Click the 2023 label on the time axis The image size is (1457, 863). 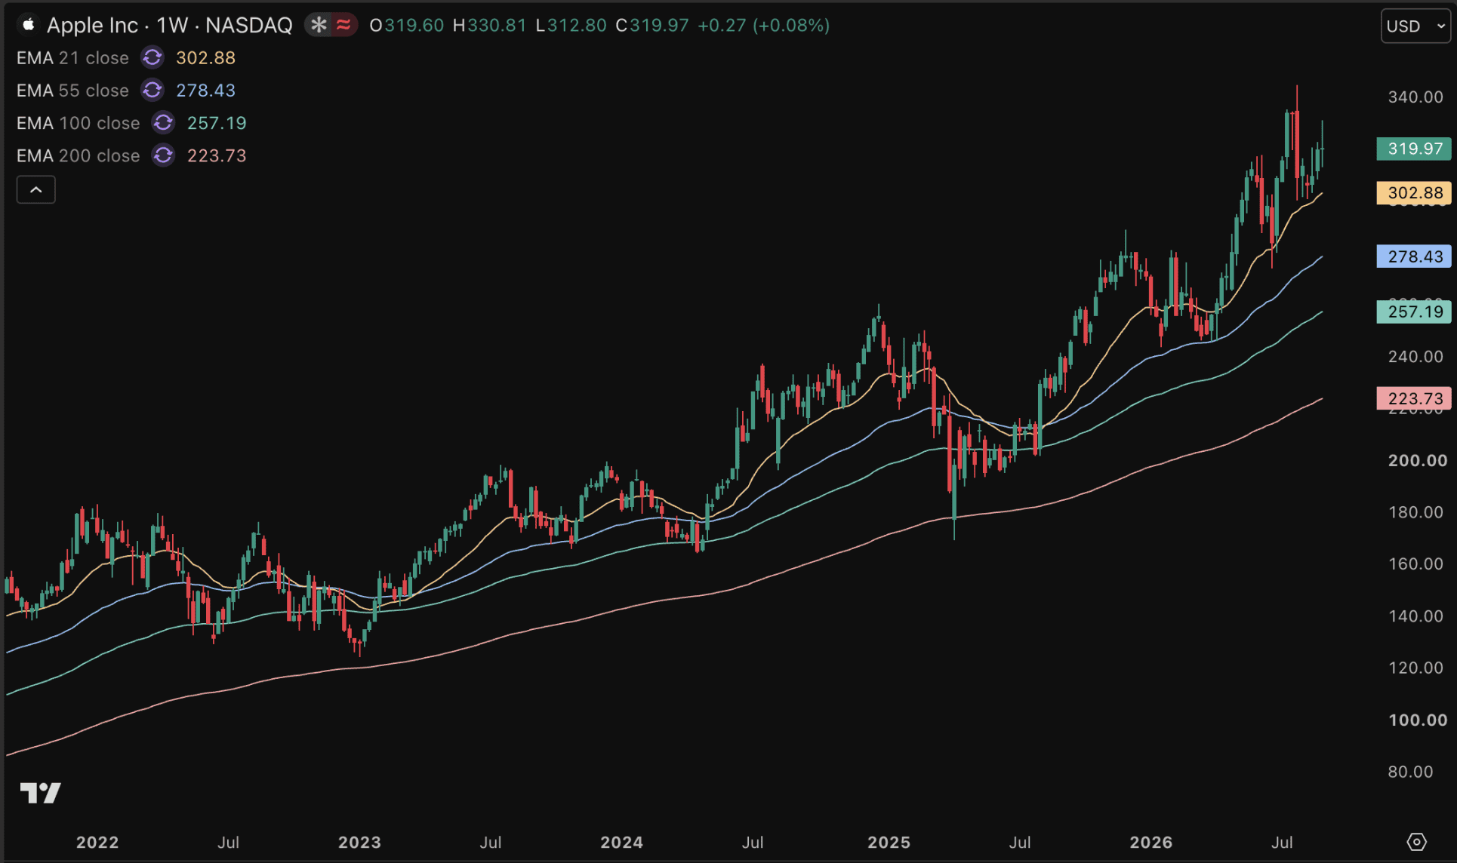pyautogui.click(x=359, y=842)
